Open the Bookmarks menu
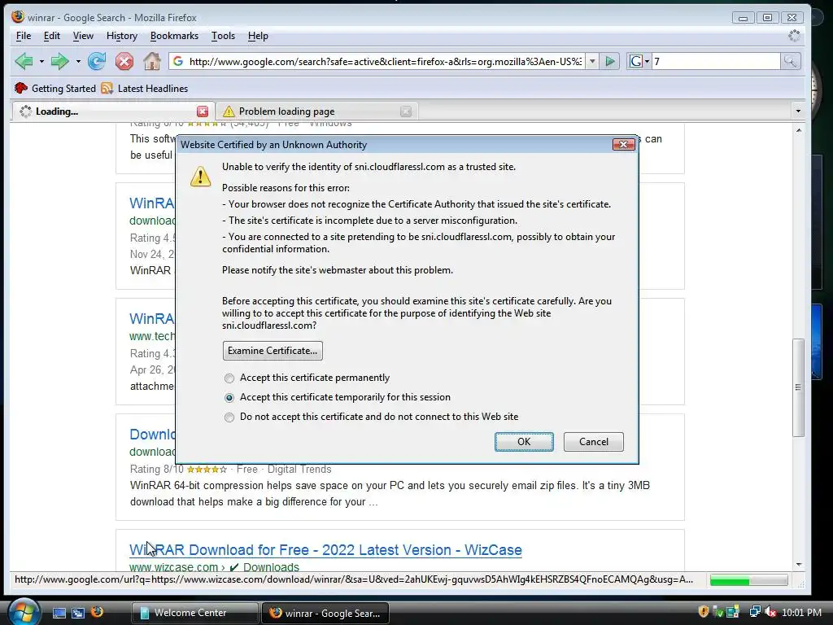This screenshot has width=833, height=625. pos(174,36)
